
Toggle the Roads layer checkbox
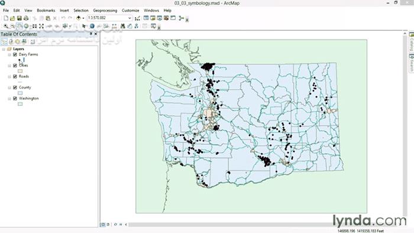[x=15, y=76]
